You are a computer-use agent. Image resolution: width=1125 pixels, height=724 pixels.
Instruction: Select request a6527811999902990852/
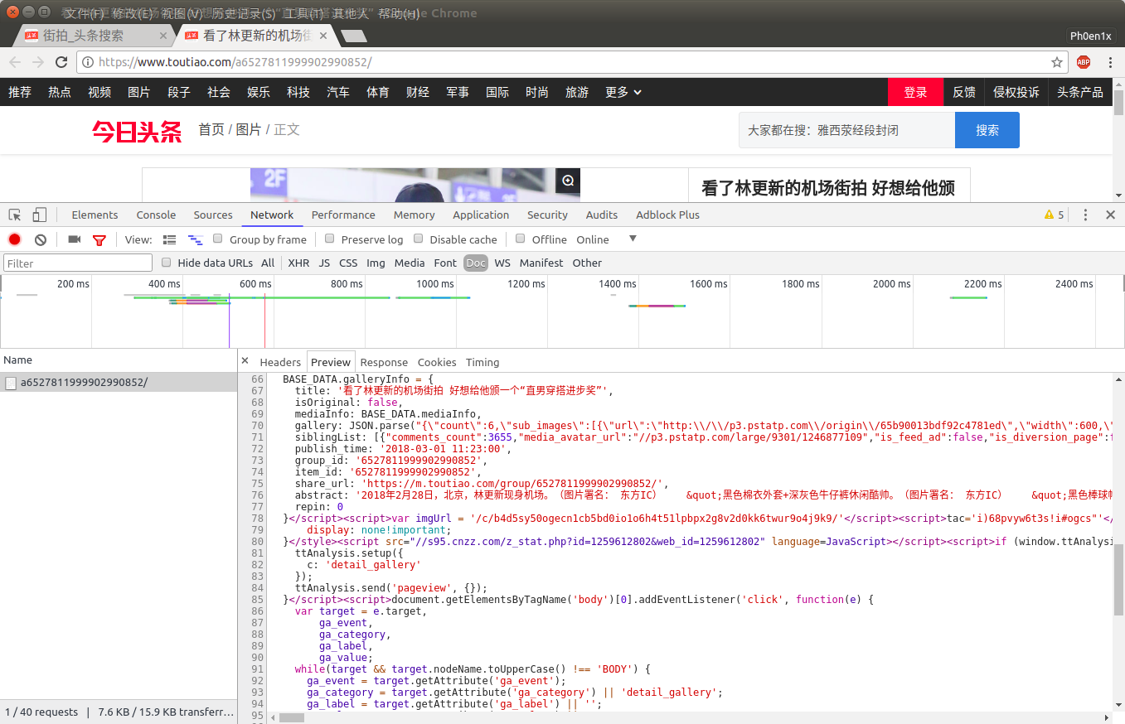pos(119,382)
